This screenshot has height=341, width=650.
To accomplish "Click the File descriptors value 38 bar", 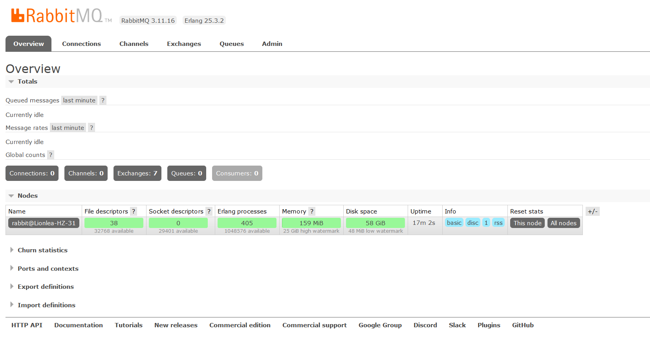I will tap(114, 223).
